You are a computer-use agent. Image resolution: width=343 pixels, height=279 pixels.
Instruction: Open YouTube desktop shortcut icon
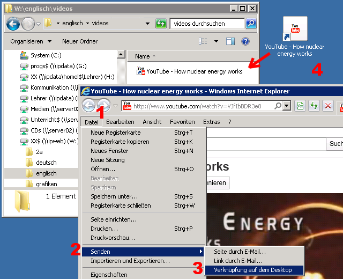click(294, 30)
